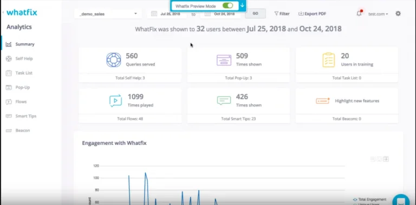The width and height of the screenshot is (416, 205).
Task: Click the Beacon sidebar icon
Action: pos(9,130)
